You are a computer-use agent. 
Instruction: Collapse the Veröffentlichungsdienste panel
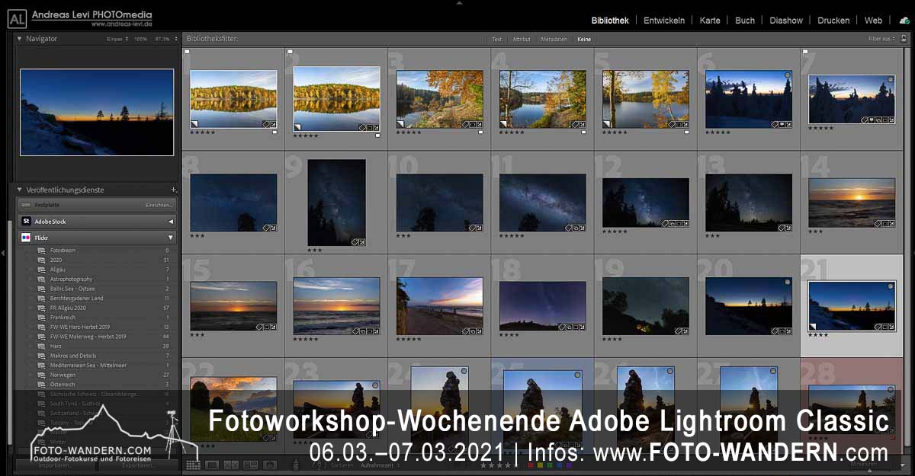coord(20,190)
